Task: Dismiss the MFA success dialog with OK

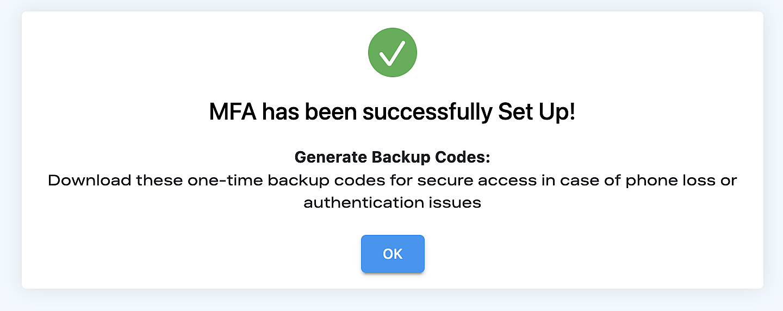Action: click(393, 254)
